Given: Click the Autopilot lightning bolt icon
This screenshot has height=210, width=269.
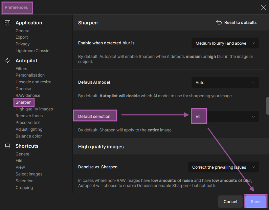Looking at the screenshot, I should pos(7,61).
